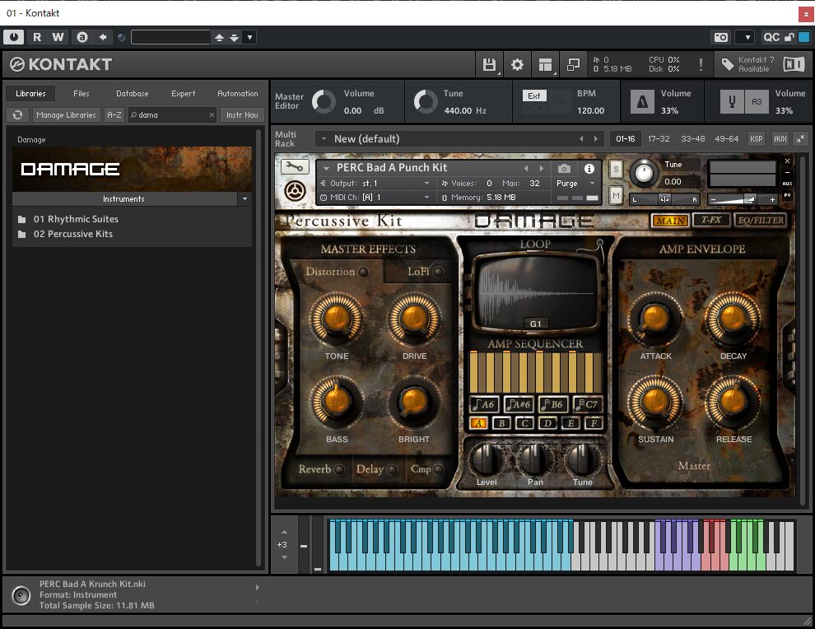Adjust the instrument volume slider
The height and width of the screenshot is (629, 815).
(743, 199)
